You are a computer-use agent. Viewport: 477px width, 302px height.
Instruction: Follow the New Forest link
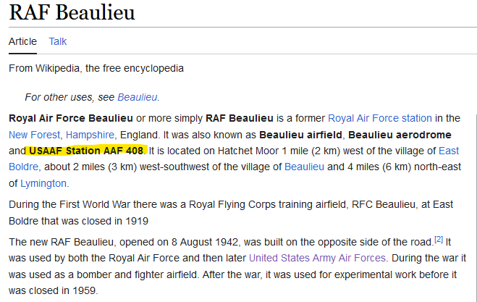click(35, 135)
